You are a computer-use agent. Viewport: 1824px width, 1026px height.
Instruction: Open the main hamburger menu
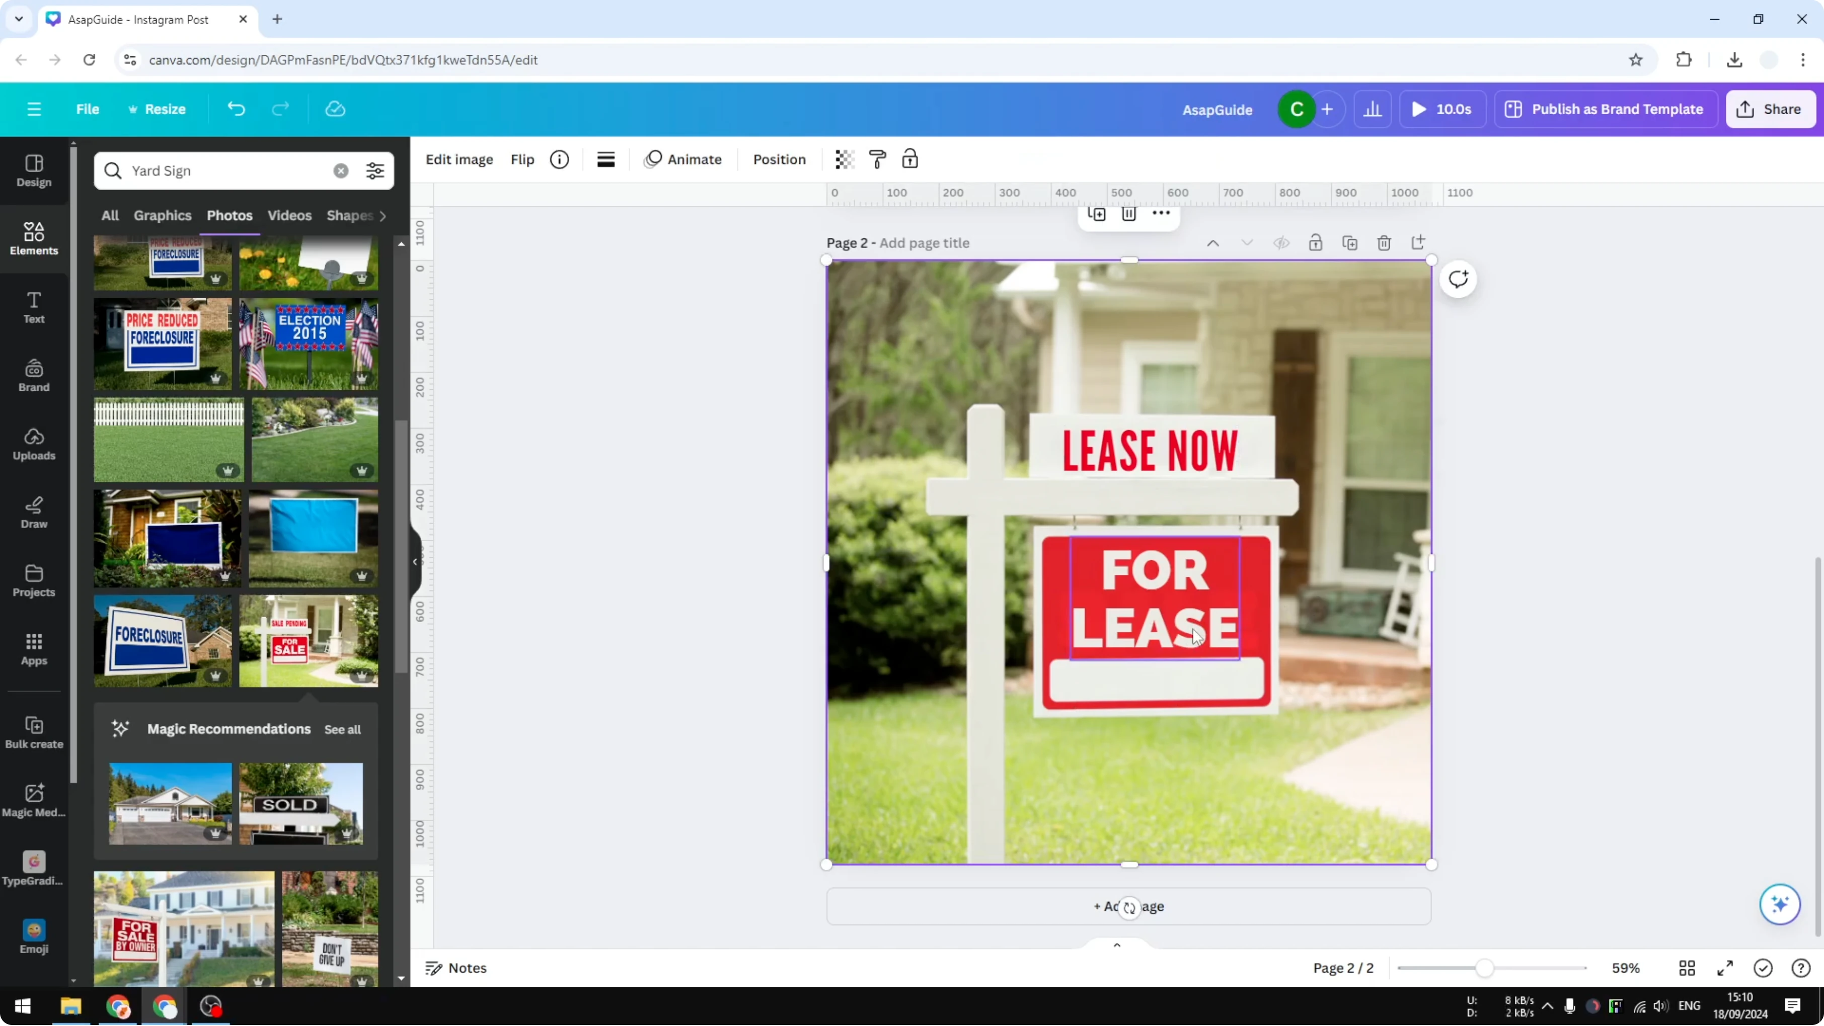tap(34, 109)
